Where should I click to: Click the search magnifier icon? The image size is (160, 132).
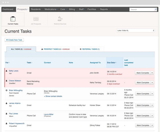click(156, 10)
